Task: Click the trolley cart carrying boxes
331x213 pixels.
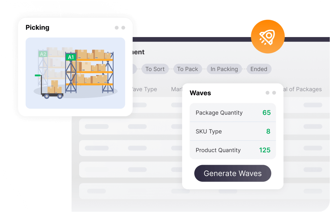Action: (53, 89)
